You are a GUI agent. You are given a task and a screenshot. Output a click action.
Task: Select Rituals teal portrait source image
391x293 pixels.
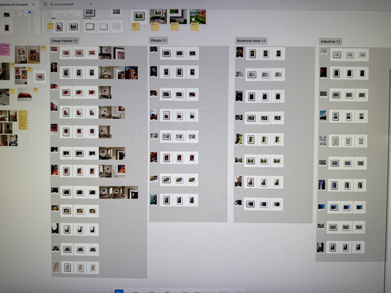(154, 200)
